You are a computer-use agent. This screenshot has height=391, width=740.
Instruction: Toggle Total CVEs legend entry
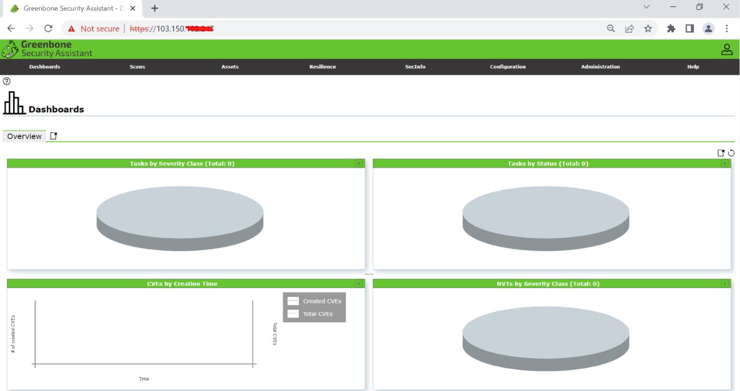[x=315, y=314]
